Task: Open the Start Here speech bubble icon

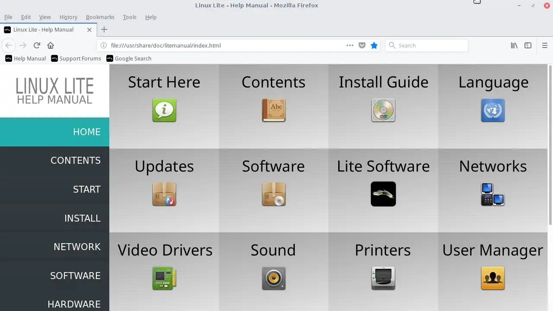Action: tap(164, 110)
